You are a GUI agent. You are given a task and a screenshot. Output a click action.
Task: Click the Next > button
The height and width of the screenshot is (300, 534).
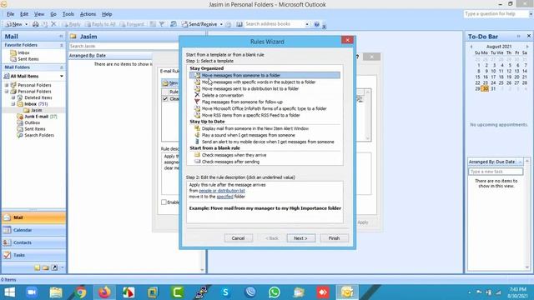(x=300, y=238)
